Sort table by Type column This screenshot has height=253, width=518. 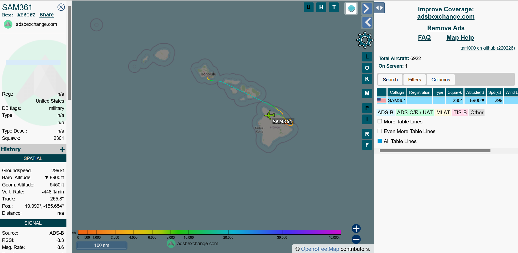pyautogui.click(x=439, y=92)
